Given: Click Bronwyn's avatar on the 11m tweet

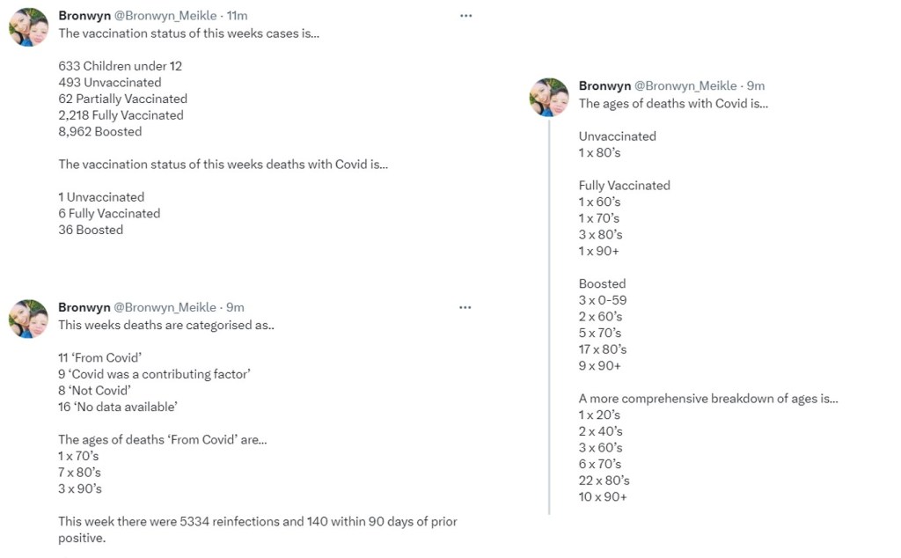Looking at the screenshot, I should coord(28,27).
